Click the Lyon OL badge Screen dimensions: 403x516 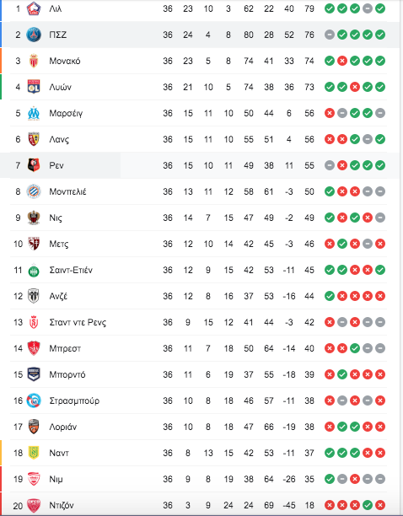(x=34, y=87)
